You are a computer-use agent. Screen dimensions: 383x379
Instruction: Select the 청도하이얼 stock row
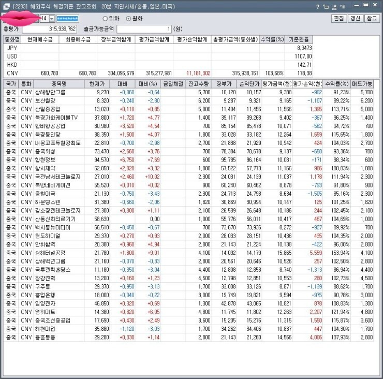[188, 236]
